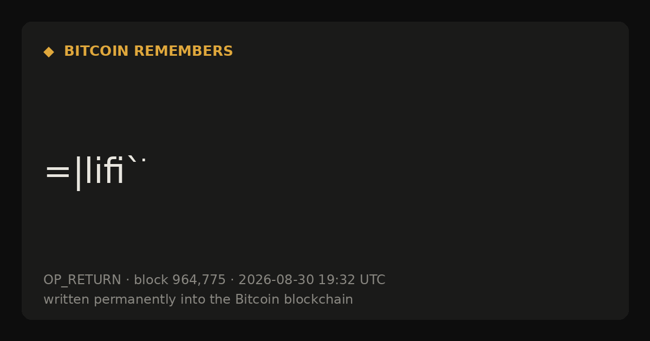The image size is (650, 341).
Task: Click the "written permanently" footer line
Action: 198,299
